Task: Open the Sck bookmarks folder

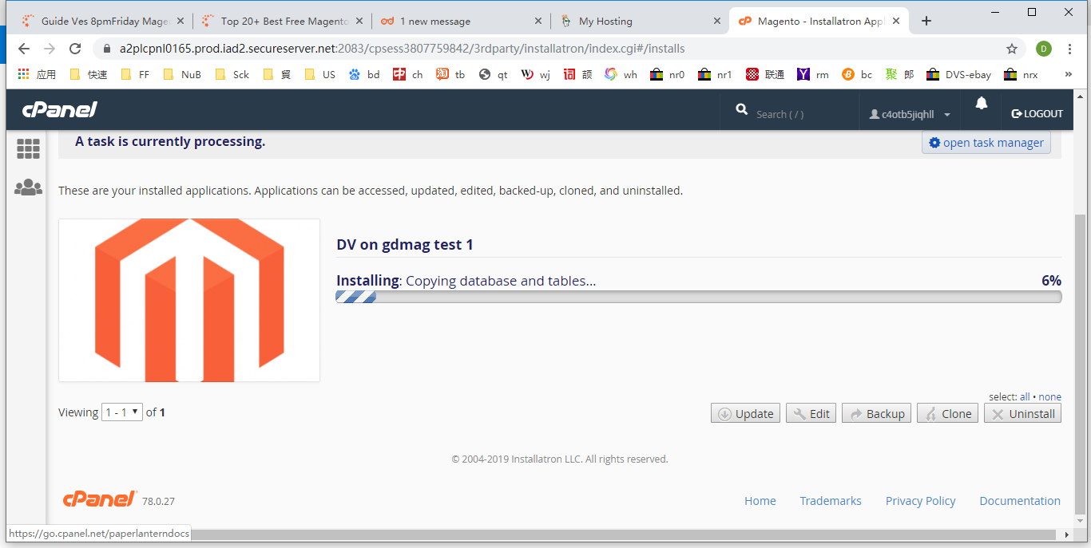Action: (x=232, y=74)
